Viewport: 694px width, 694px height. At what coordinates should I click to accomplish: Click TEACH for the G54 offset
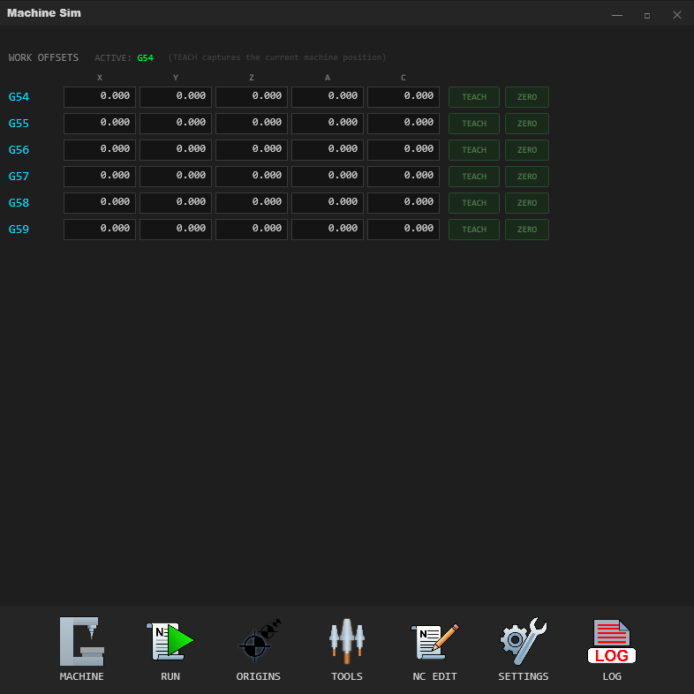(474, 97)
